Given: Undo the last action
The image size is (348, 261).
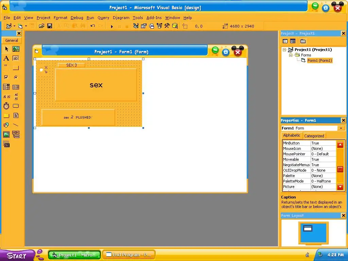Looking at the screenshot, I should coord(93,26).
